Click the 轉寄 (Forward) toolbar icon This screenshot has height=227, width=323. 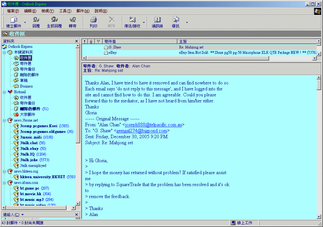pyautogui.click(x=72, y=20)
